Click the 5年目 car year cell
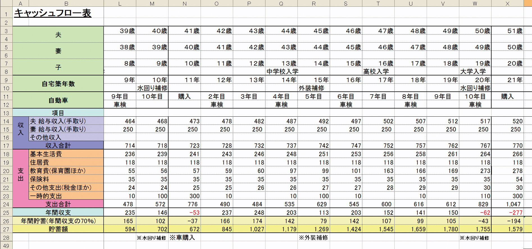This screenshot has height=249, width=532. pos(313,96)
